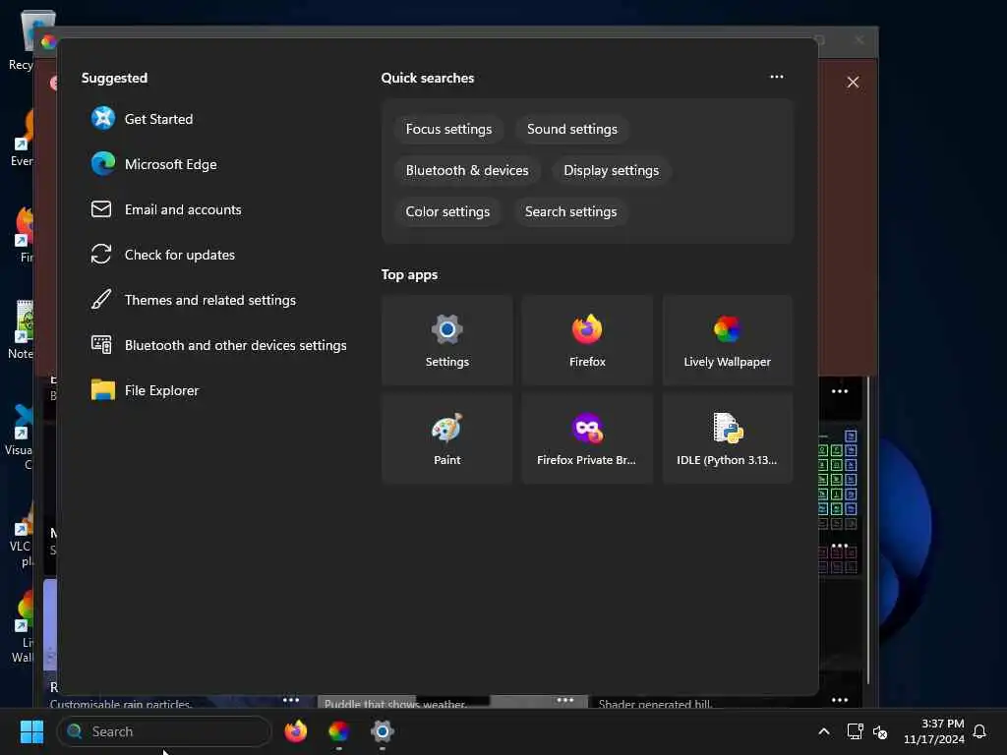Open Firefox from the taskbar

(x=295, y=731)
